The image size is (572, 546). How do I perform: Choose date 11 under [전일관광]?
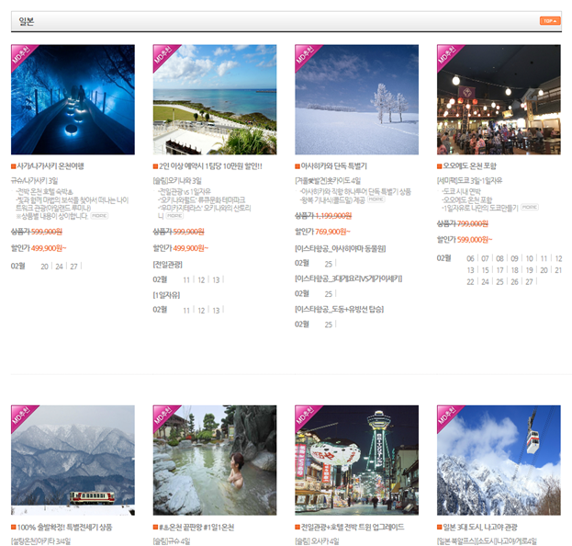186,280
